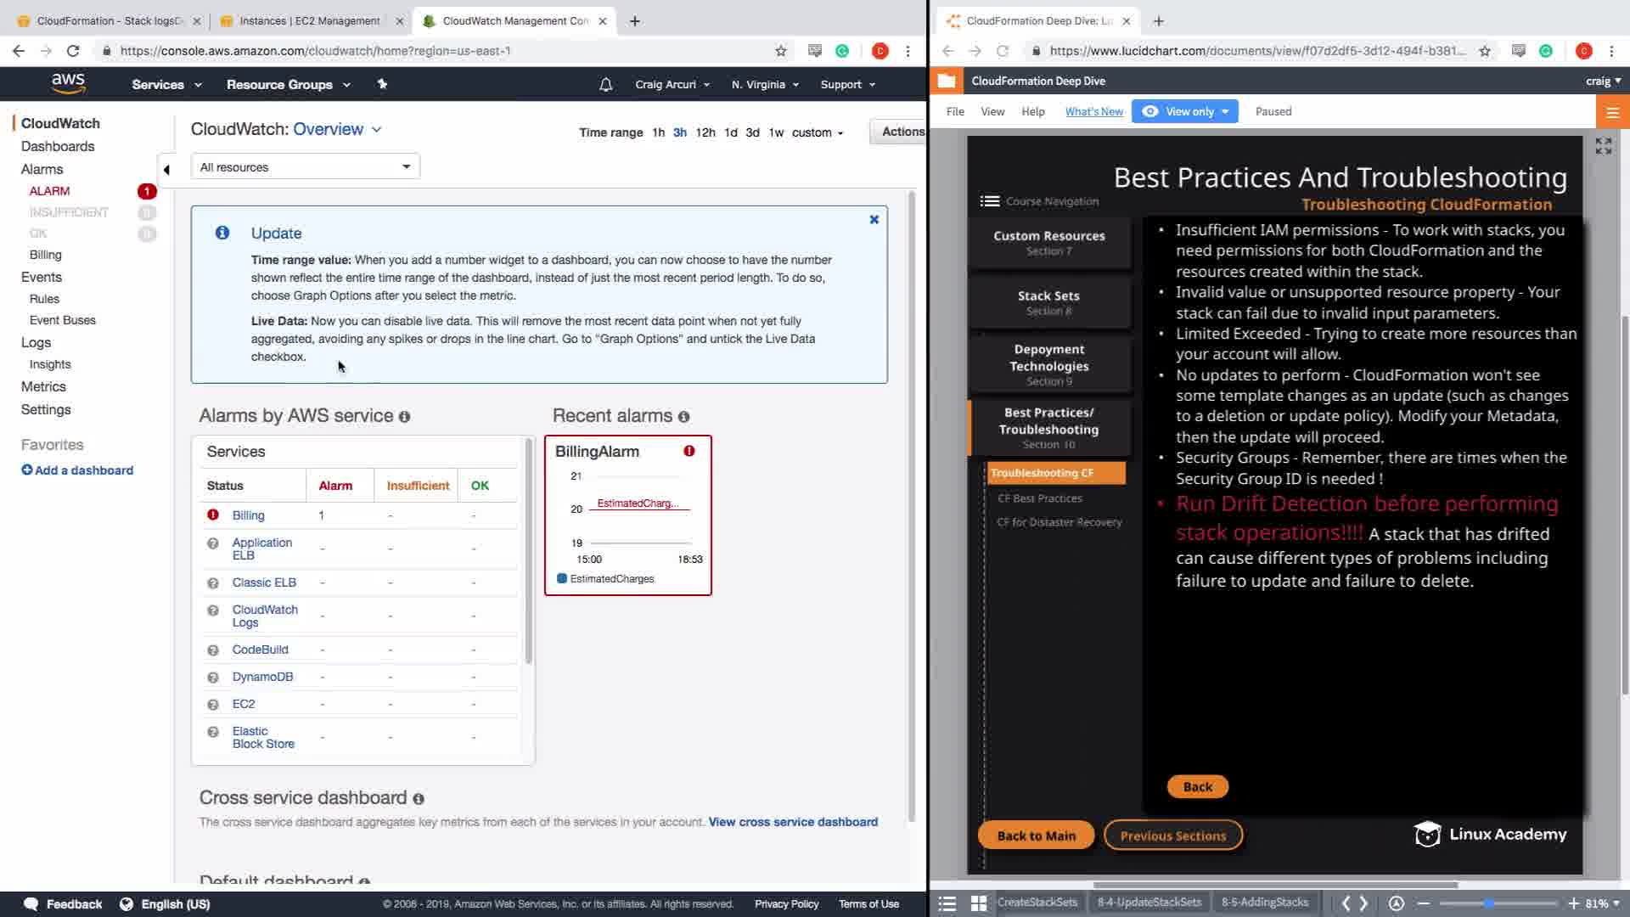Open the Lucidchart orange hamburger menu
This screenshot has height=917, width=1630.
(1612, 112)
